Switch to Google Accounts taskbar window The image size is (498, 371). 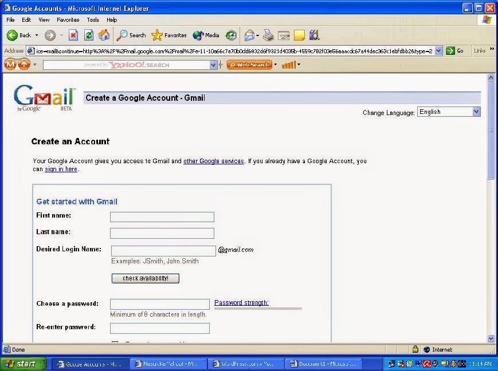click(x=91, y=364)
